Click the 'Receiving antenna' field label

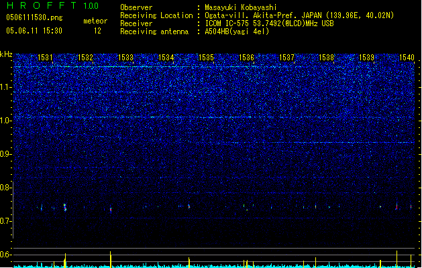[154, 31]
